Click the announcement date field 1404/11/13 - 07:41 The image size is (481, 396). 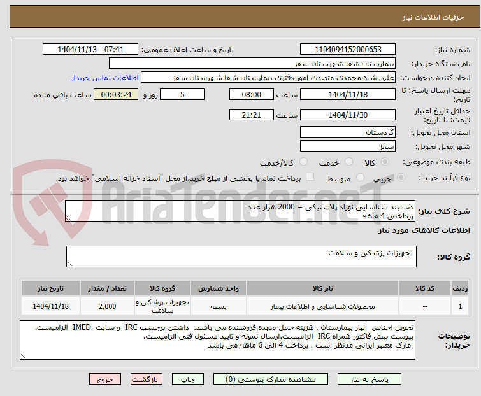(x=90, y=50)
